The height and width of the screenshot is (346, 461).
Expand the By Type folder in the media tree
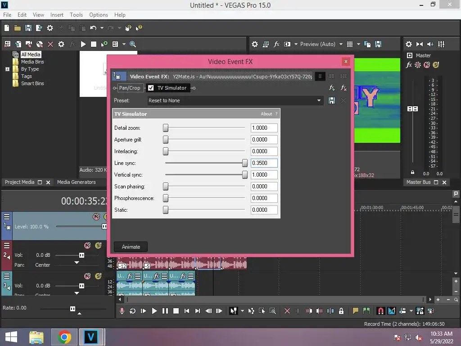pos(7,69)
